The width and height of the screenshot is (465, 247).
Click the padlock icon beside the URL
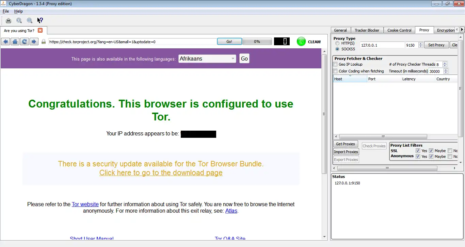(44, 42)
